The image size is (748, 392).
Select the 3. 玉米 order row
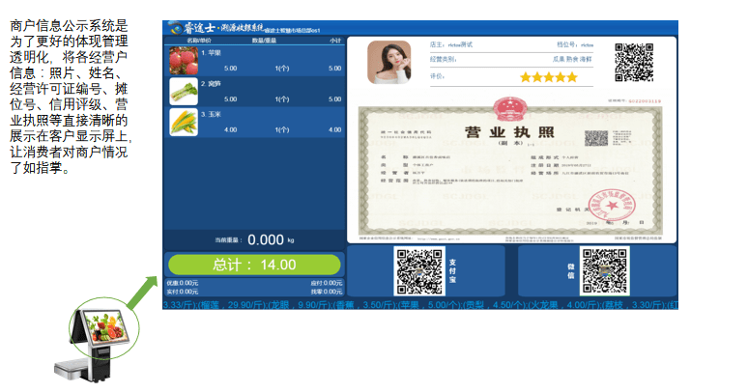click(x=255, y=122)
